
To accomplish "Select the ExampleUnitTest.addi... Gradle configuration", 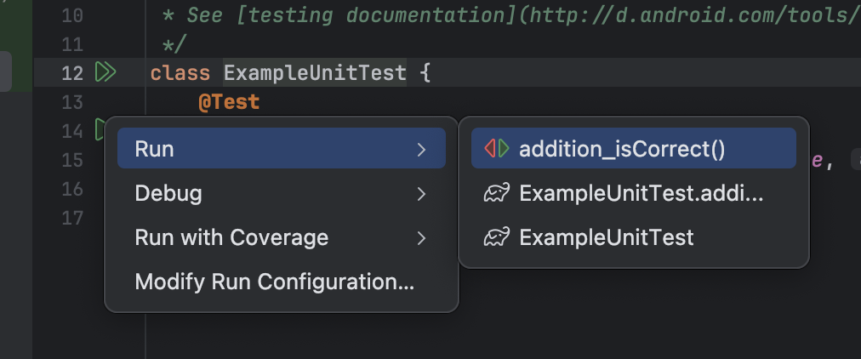I will [x=641, y=194].
